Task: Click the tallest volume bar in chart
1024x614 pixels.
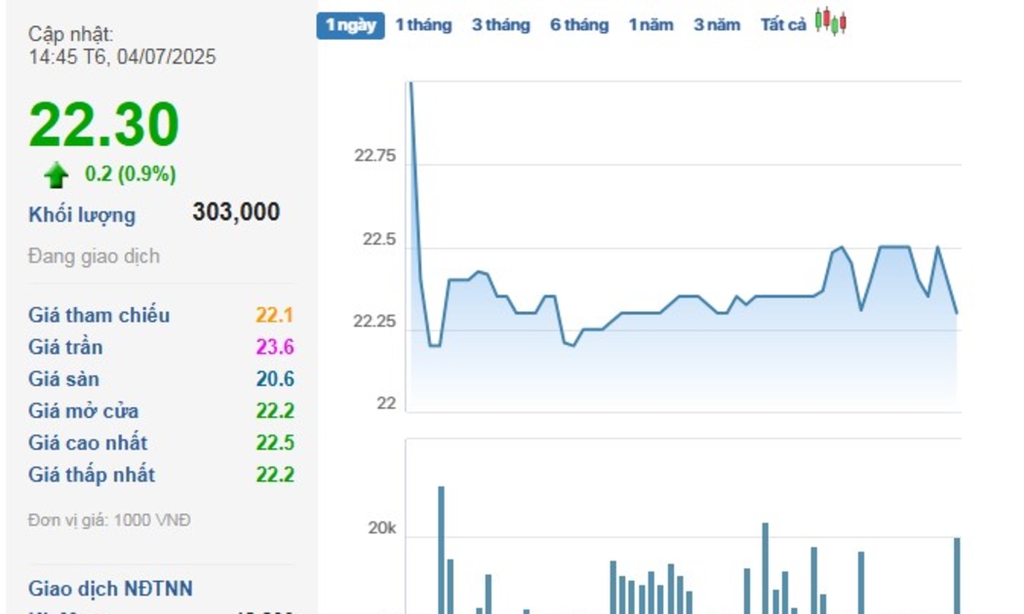Action: (441, 546)
